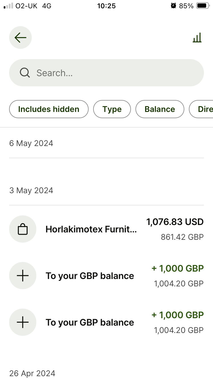Open the Type filter options
The width and height of the screenshot is (213, 379).
(x=112, y=109)
